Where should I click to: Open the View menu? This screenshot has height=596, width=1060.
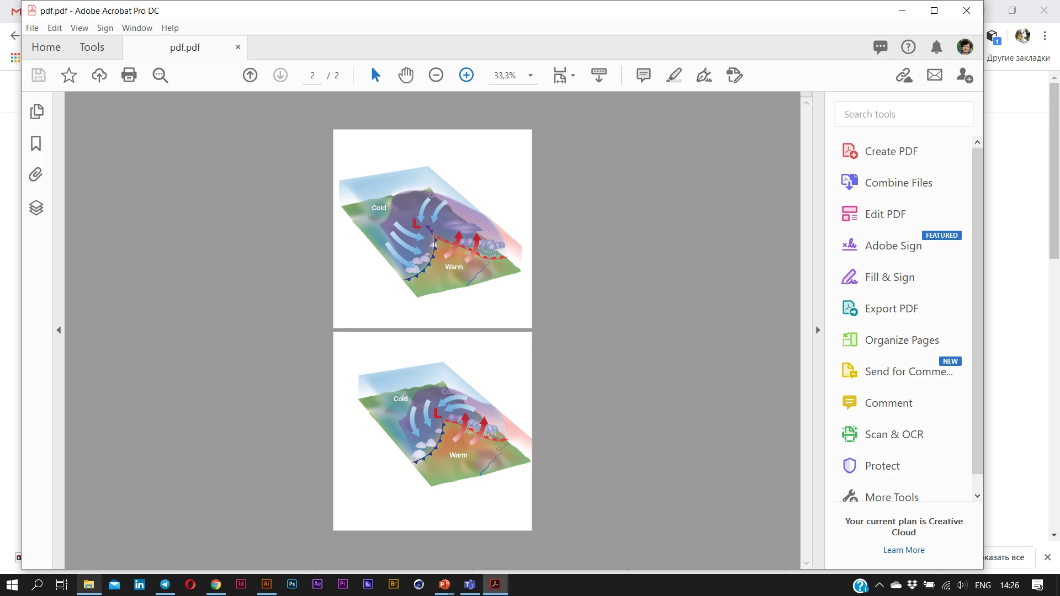pos(79,28)
